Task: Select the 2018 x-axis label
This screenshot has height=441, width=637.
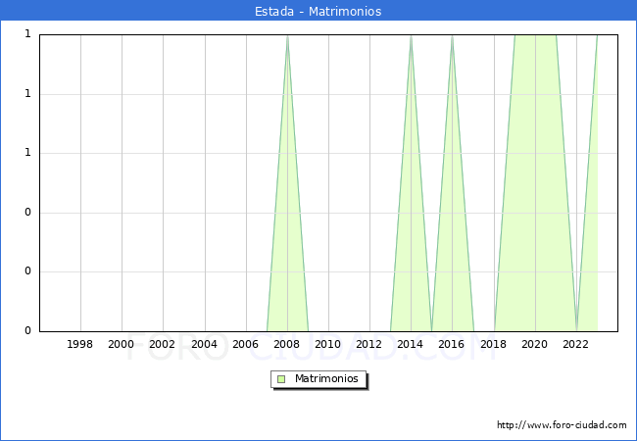Action: [494, 344]
